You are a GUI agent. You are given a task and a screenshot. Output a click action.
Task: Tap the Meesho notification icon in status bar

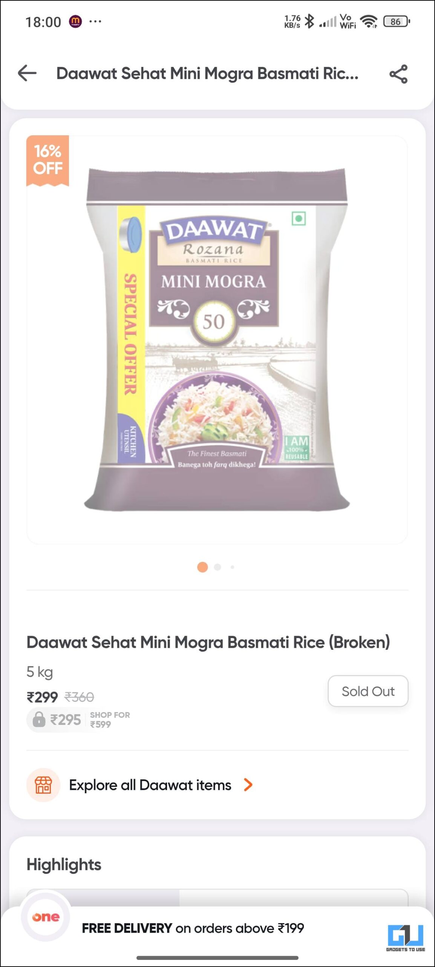(75, 22)
